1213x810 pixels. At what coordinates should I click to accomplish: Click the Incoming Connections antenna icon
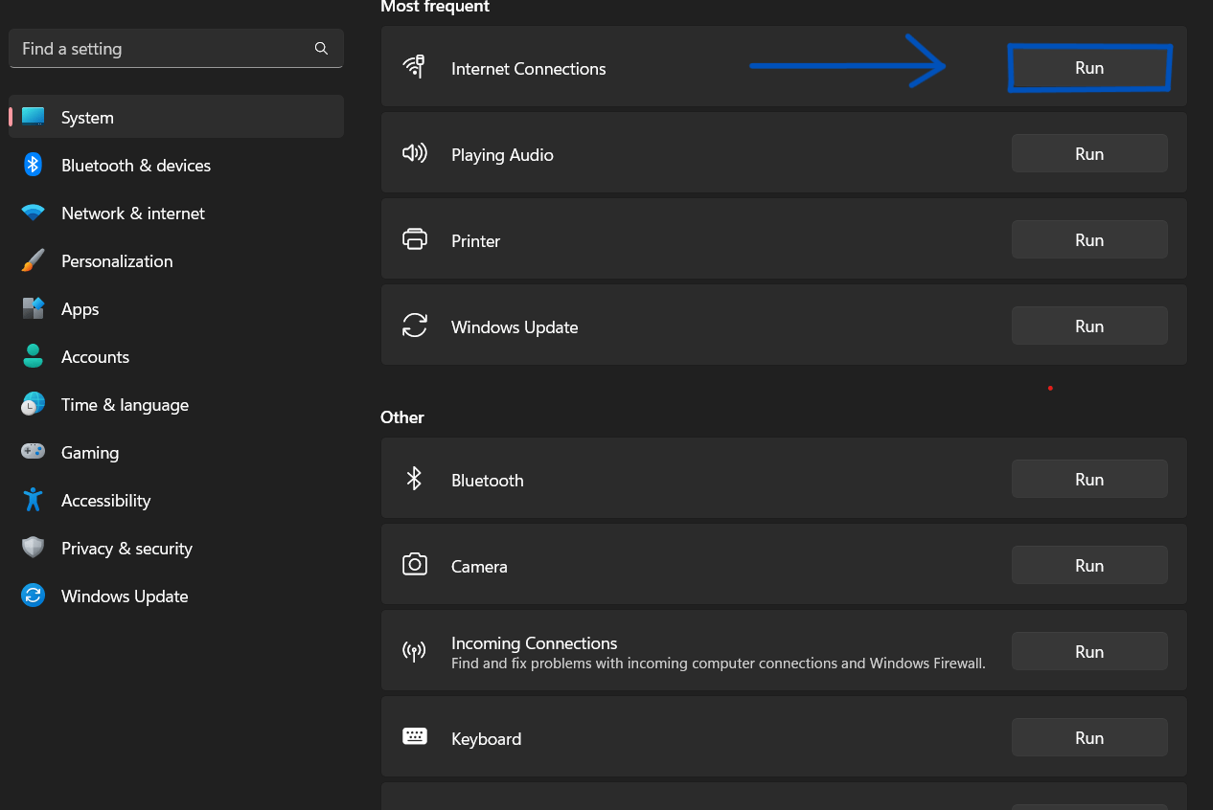(414, 652)
